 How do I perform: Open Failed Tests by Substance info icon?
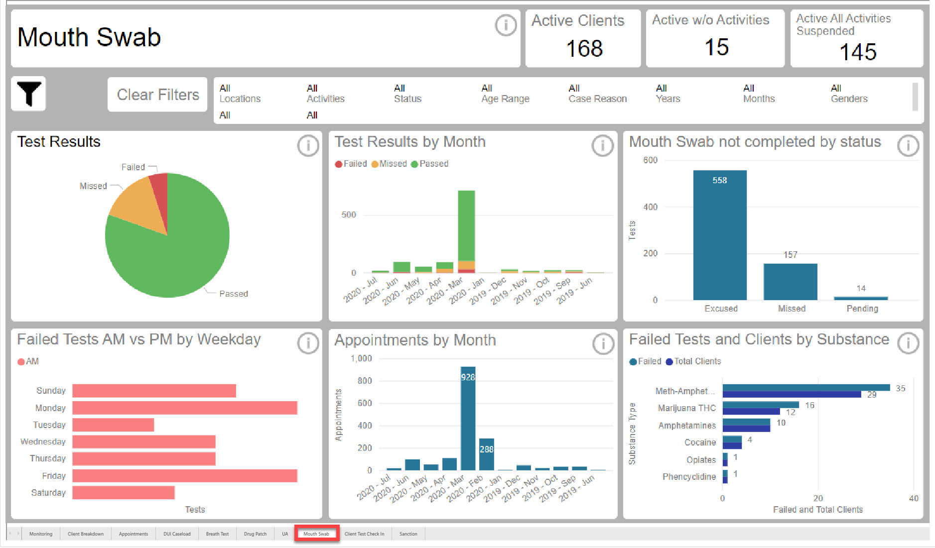pyautogui.click(x=908, y=343)
